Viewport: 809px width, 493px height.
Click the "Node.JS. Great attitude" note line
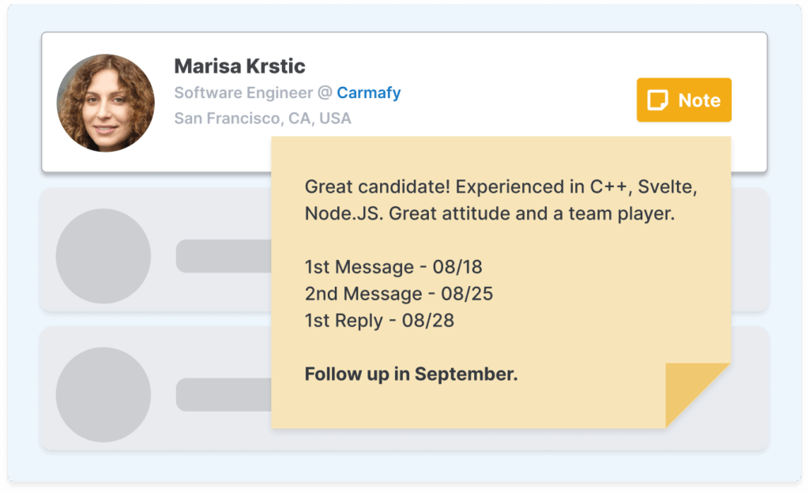(x=490, y=213)
